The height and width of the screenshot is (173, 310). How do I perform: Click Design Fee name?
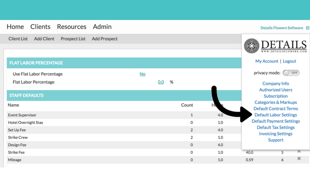pos(17,145)
